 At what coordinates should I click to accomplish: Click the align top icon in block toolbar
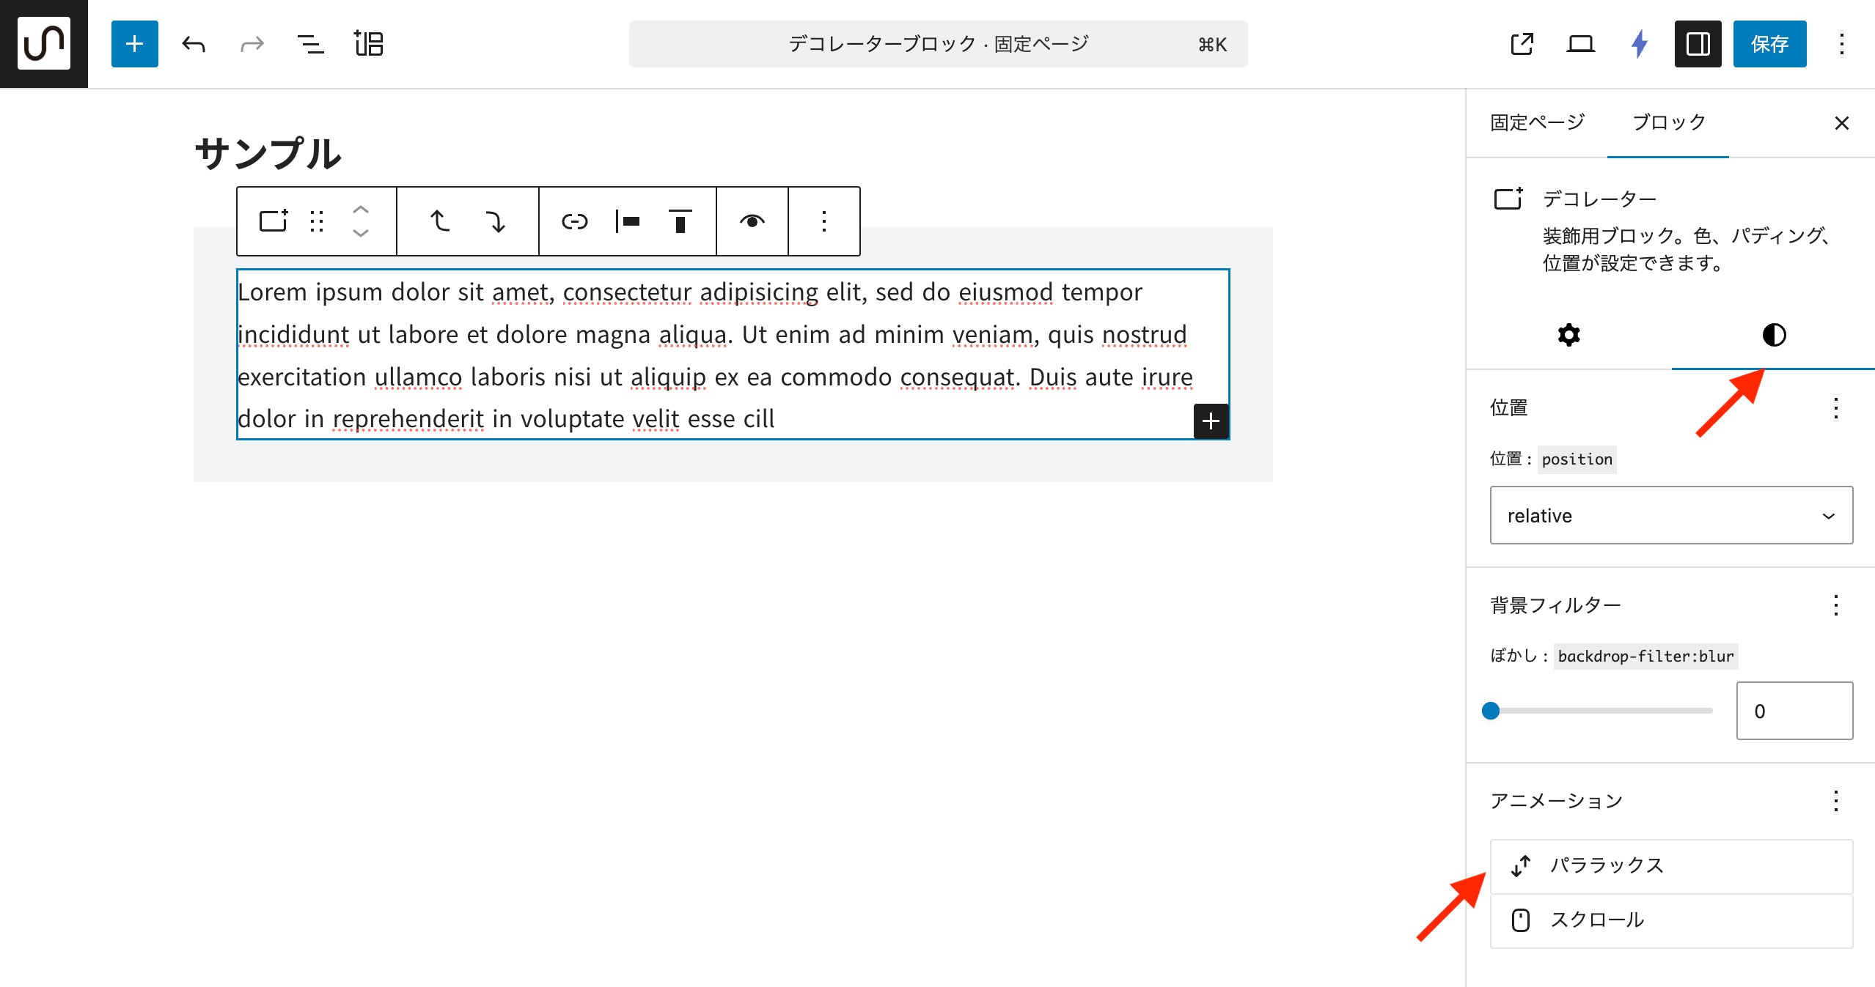coord(680,221)
